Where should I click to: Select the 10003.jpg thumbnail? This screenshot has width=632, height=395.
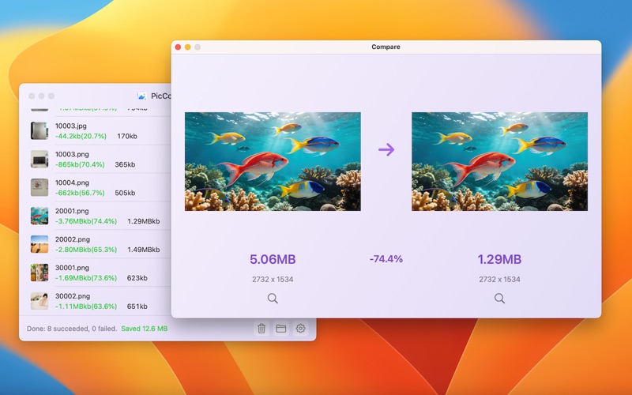click(39, 130)
